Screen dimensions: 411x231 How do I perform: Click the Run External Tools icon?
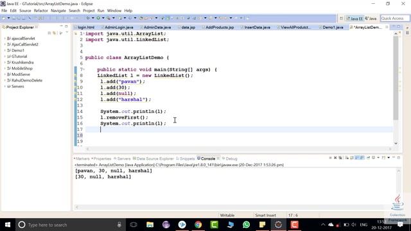(109, 18)
